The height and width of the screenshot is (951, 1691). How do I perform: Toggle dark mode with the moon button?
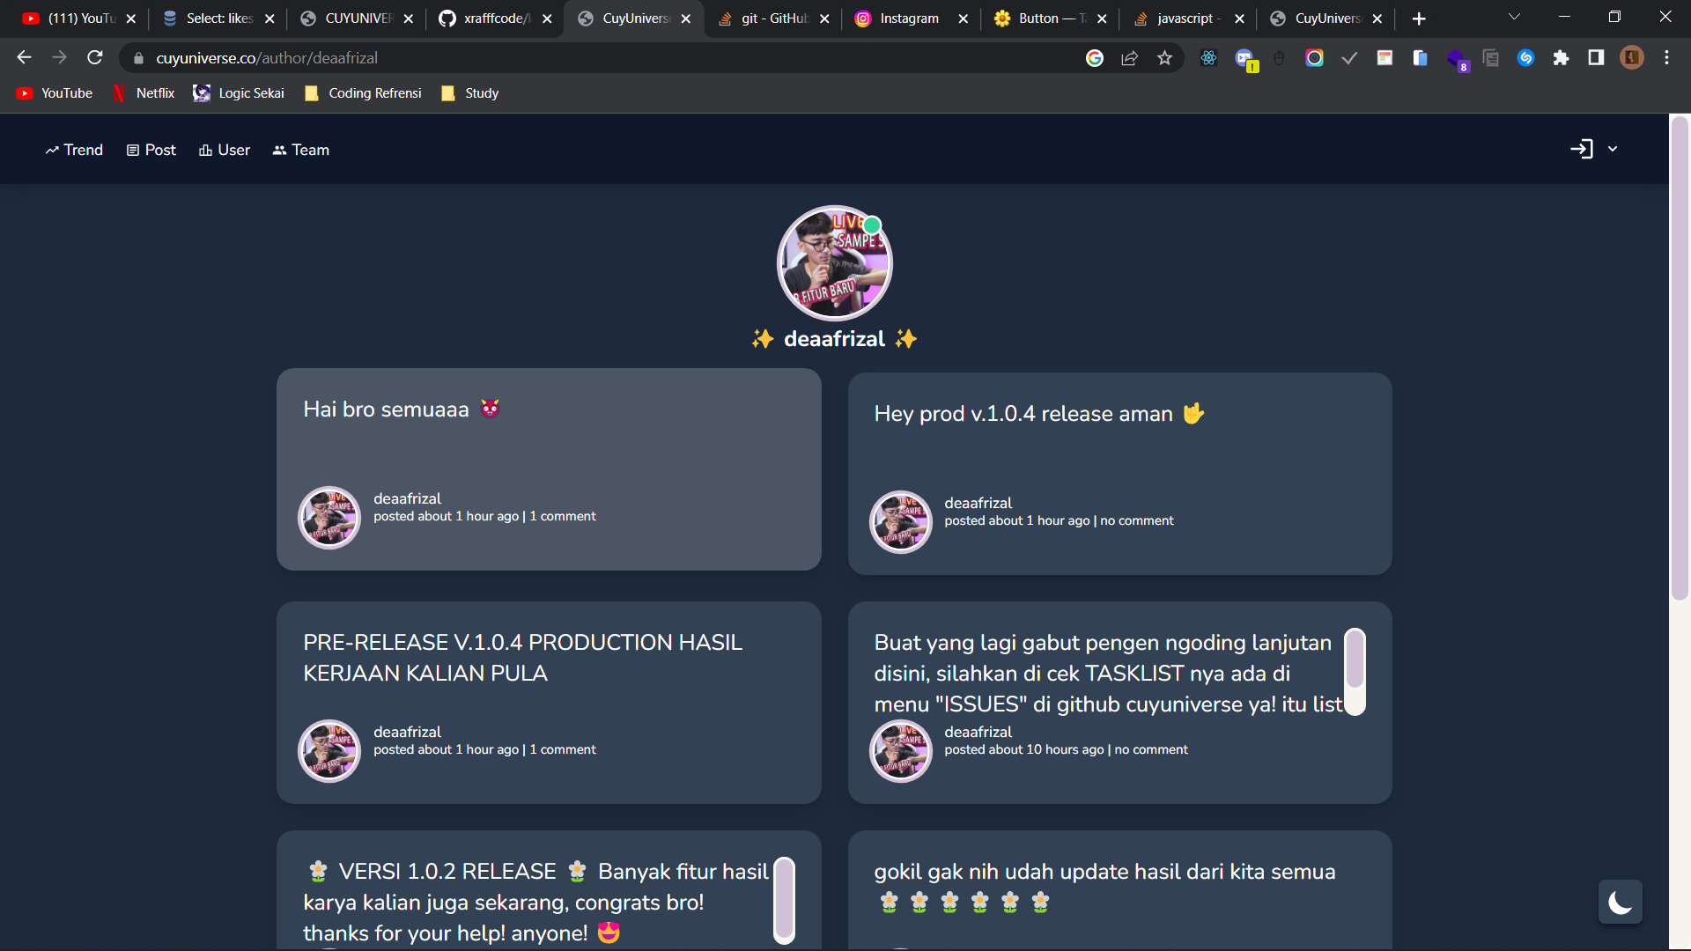tap(1620, 902)
